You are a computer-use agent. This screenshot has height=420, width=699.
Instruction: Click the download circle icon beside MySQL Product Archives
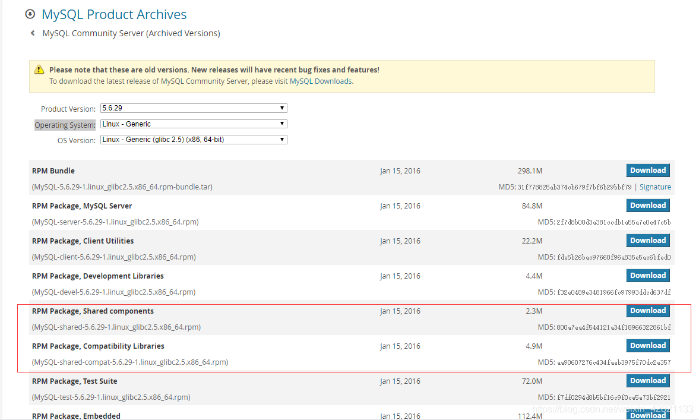30,14
